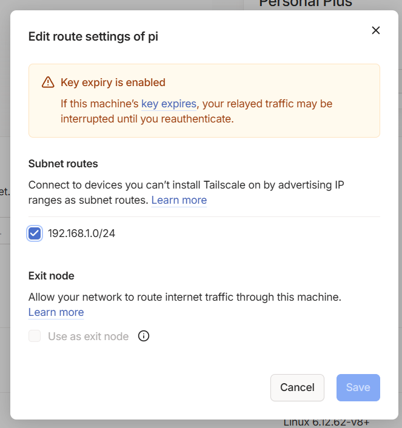Click the Use as exit node label
402x428 pixels.
[88, 336]
